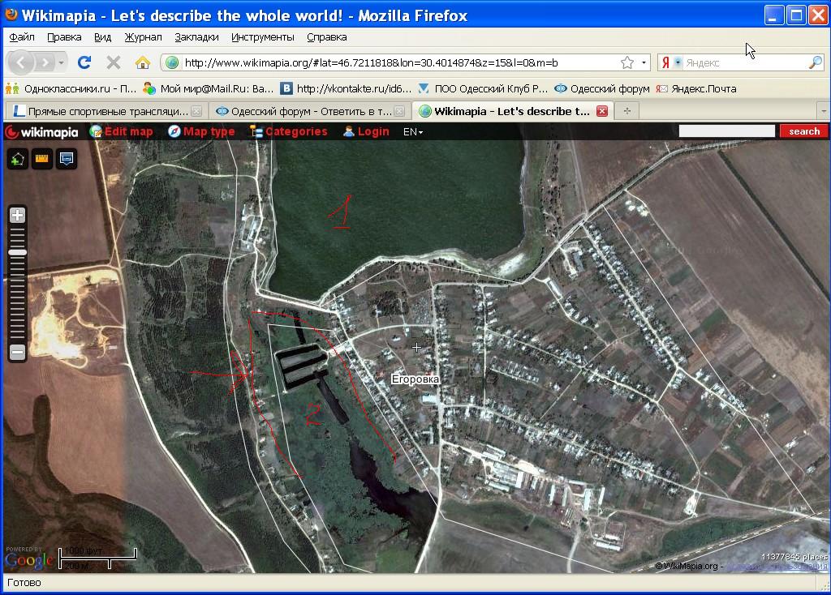Click the green add place icon
Image resolution: width=831 pixels, height=595 pixels.
pos(18,158)
